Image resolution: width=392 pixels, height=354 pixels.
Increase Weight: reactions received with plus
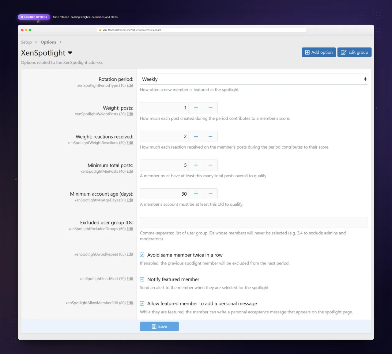tap(196, 137)
